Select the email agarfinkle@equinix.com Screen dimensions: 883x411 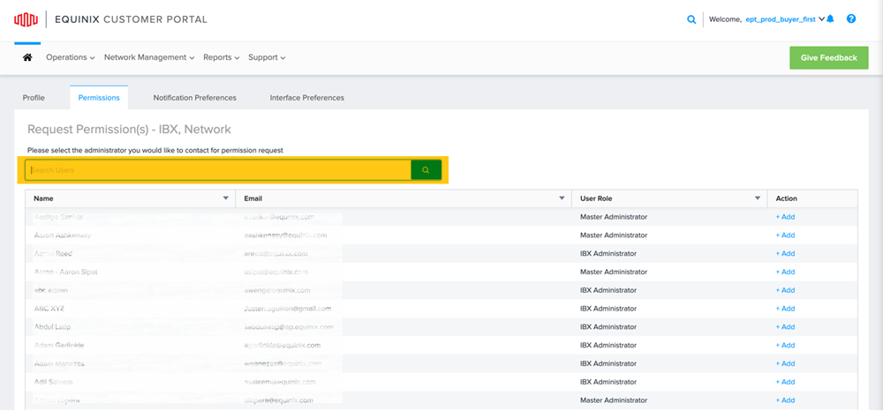point(283,345)
